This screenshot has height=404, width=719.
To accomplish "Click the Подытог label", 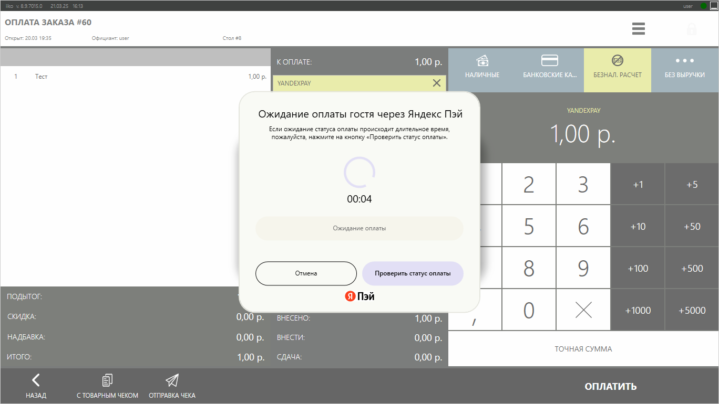I will (24, 296).
